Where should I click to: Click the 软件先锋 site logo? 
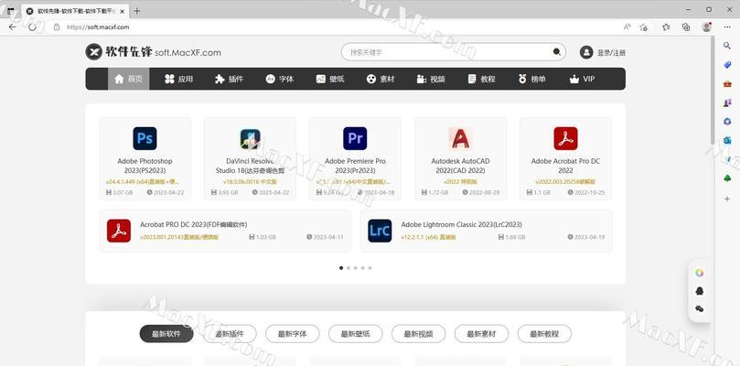tap(153, 52)
